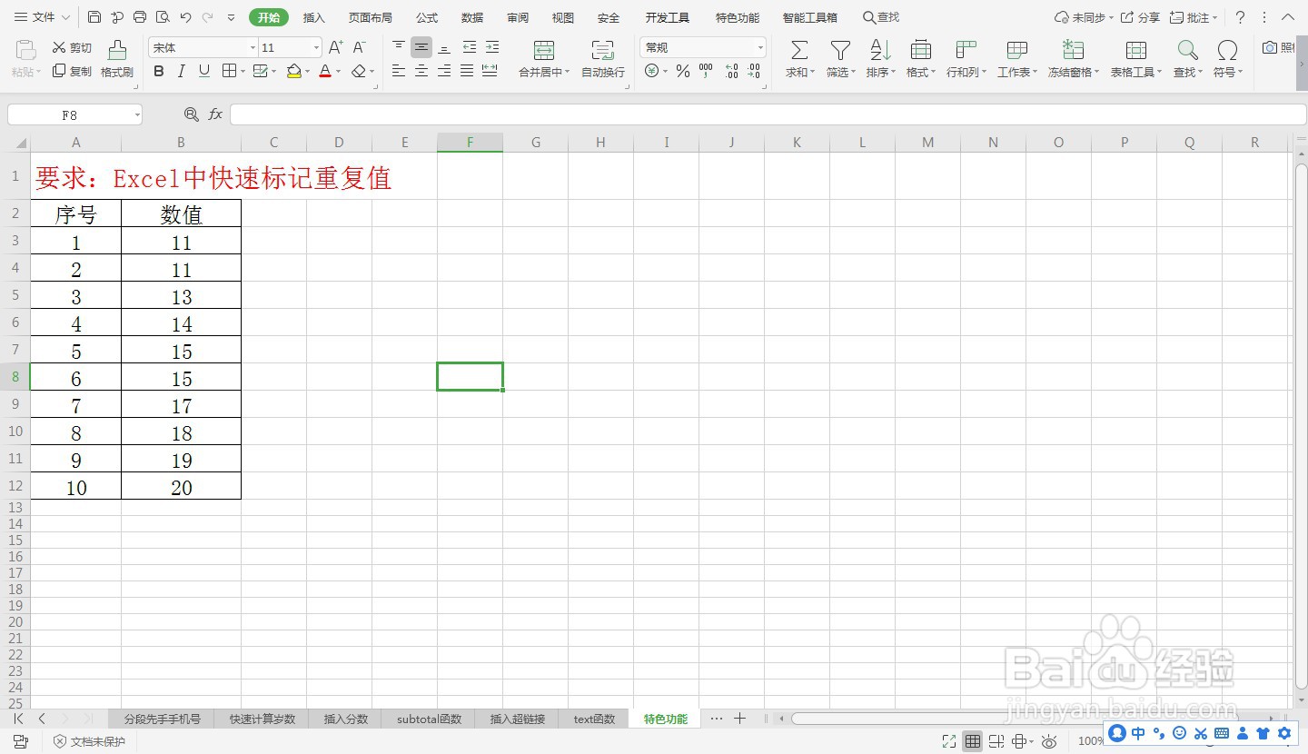The width and height of the screenshot is (1308, 754).
Task: Click the Save icon in quick access toolbar
Action: 94,17
